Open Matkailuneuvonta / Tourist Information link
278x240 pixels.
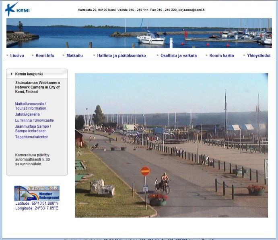(31, 106)
